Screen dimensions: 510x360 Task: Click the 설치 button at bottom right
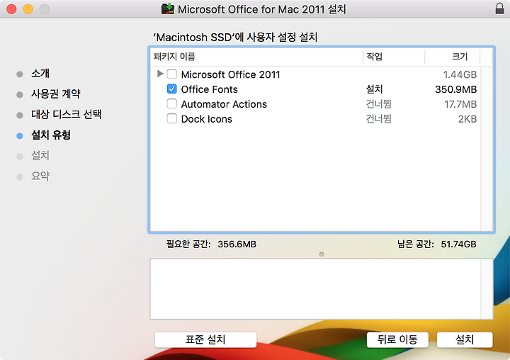(465, 340)
